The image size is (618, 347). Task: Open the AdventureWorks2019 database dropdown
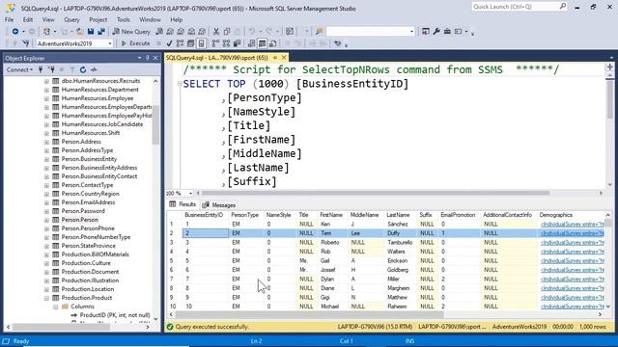coord(110,43)
